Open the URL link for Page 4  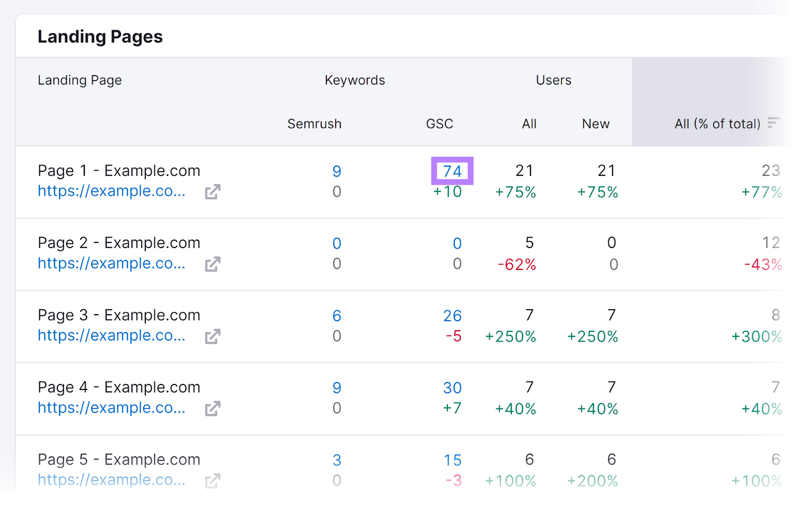(x=111, y=408)
